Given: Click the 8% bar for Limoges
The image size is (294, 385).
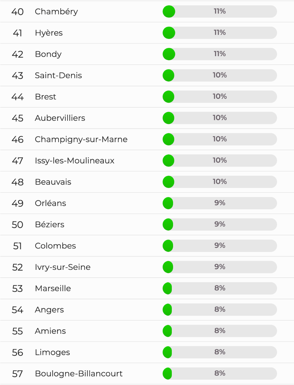Looking at the screenshot, I should 220,352.
